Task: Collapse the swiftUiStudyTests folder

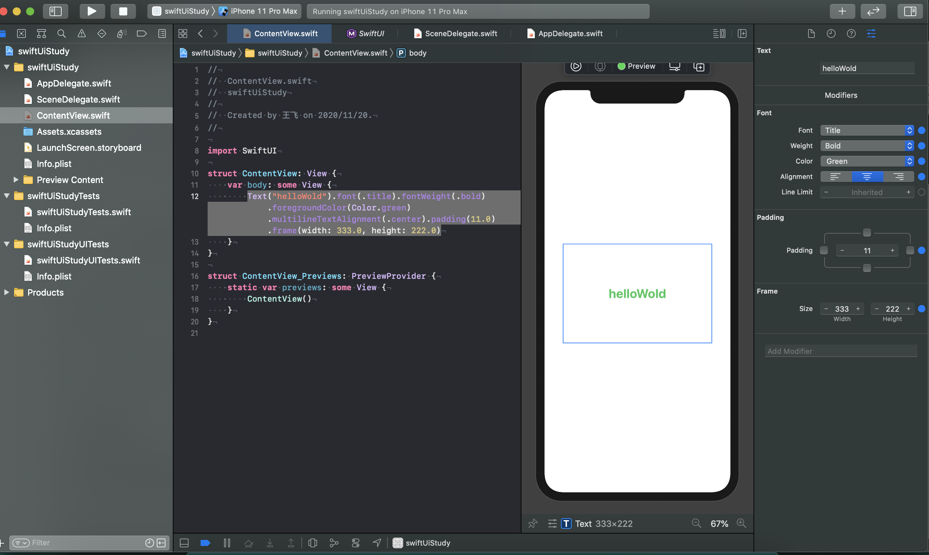Action: point(7,196)
